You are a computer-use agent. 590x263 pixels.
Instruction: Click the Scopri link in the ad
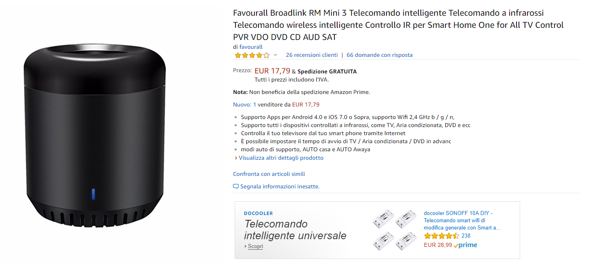tap(255, 246)
